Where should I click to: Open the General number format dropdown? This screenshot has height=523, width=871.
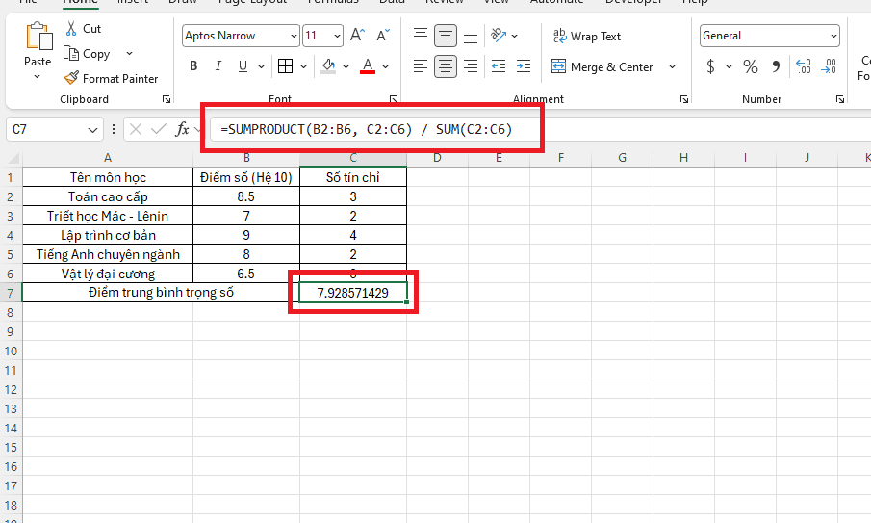pos(833,37)
